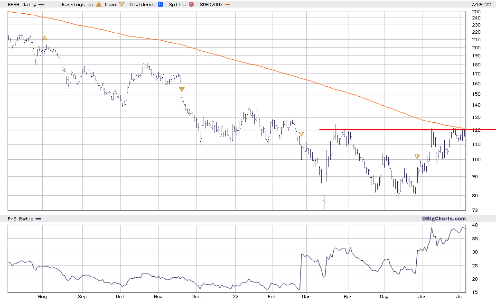Click the 'Aug' month label on the x-axis
Viewport: 496px width, 301px height.
pyautogui.click(x=42, y=297)
